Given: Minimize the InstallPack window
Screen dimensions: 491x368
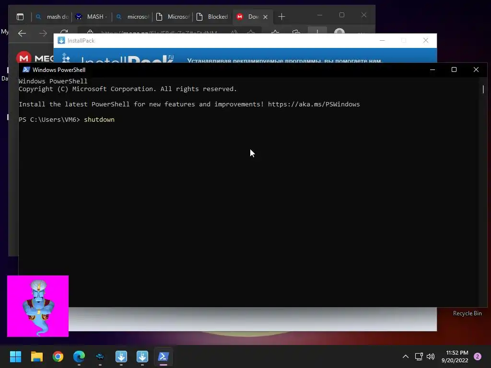Looking at the screenshot, I should (x=382, y=40).
